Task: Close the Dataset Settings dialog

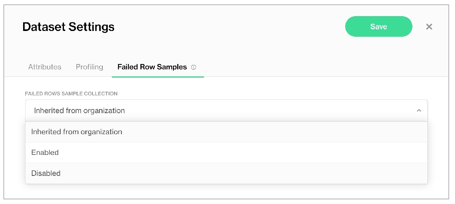Action: [x=429, y=27]
